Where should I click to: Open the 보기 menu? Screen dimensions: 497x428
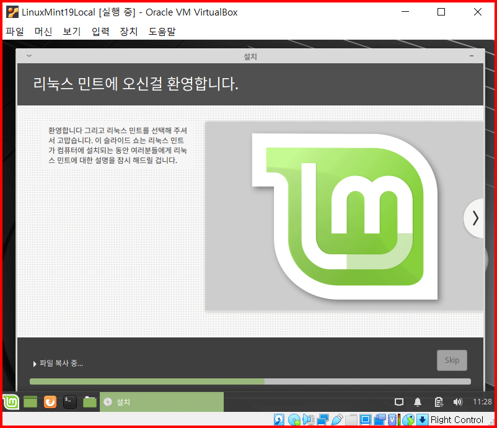click(72, 32)
